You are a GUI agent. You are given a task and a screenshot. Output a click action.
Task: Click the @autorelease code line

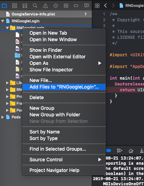tap(129, 84)
